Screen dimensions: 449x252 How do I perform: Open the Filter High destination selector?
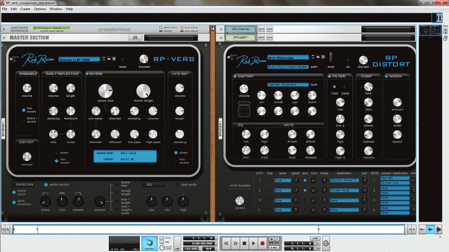pyautogui.click(x=344, y=190)
